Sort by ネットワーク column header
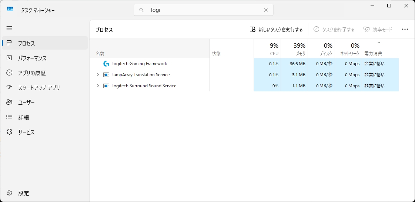 [x=348, y=48]
